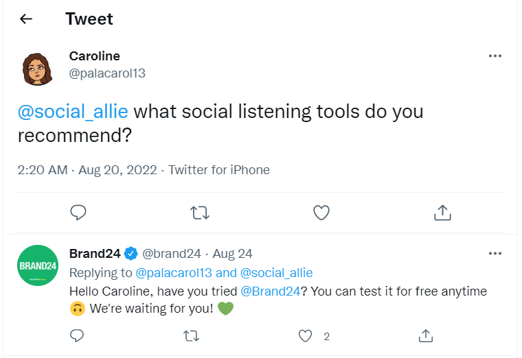Click the @social_allie mention in tweet
522x358 pixels.
[72, 110]
